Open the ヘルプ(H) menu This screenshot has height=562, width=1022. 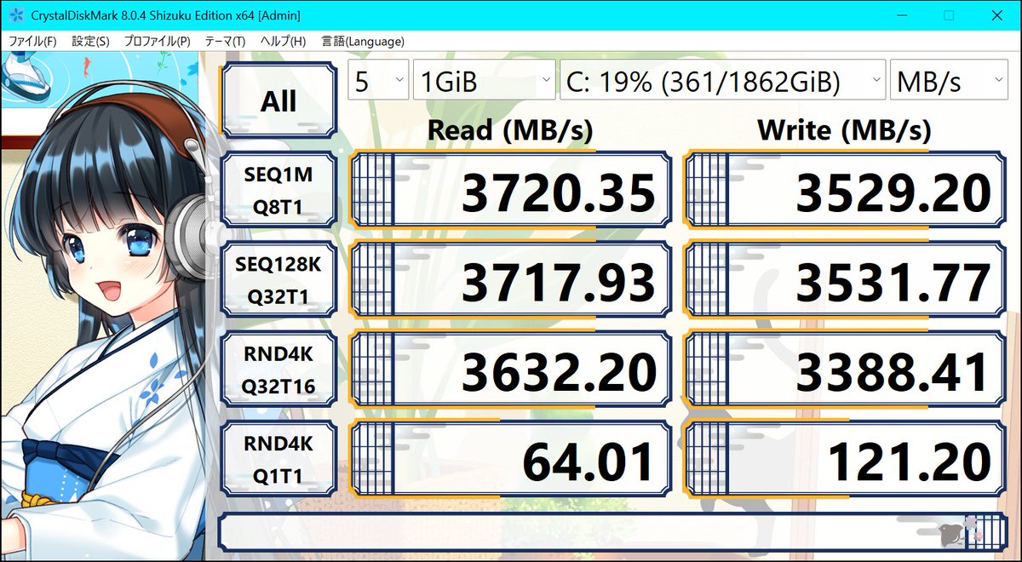coord(283,41)
